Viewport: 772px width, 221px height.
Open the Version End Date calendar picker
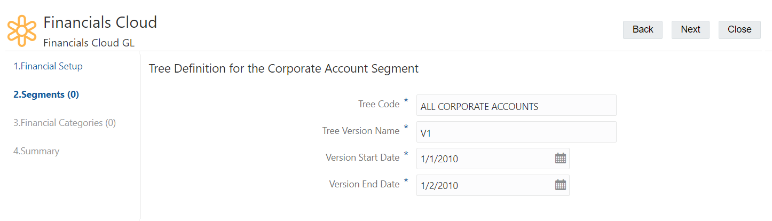[x=560, y=185]
